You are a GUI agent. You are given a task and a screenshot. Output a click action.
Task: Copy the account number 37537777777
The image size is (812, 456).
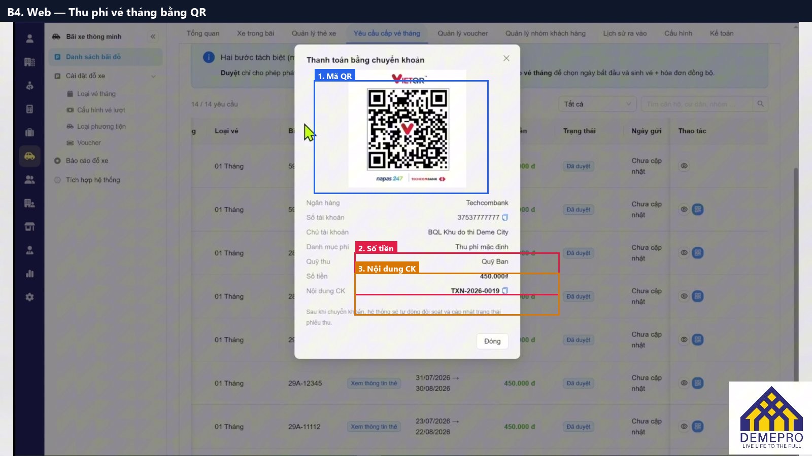(505, 217)
